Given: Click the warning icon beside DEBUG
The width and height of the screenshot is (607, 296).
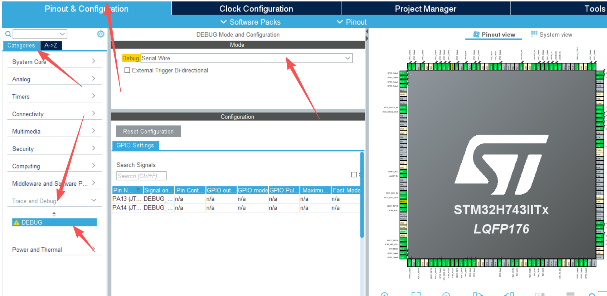Looking at the screenshot, I should [x=16, y=222].
